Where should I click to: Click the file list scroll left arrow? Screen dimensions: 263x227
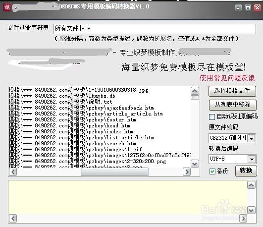coord(13,172)
